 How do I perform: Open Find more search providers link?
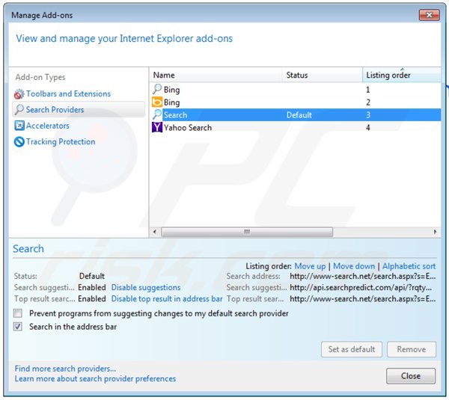point(65,369)
